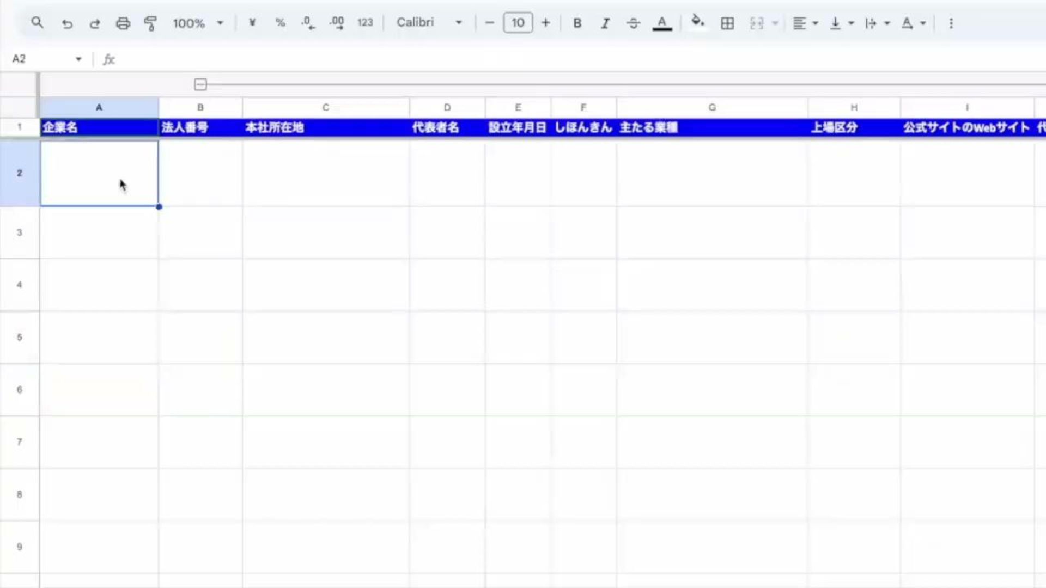This screenshot has height=588, width=1046.
Task: Click the print icon
Action: 123,23
